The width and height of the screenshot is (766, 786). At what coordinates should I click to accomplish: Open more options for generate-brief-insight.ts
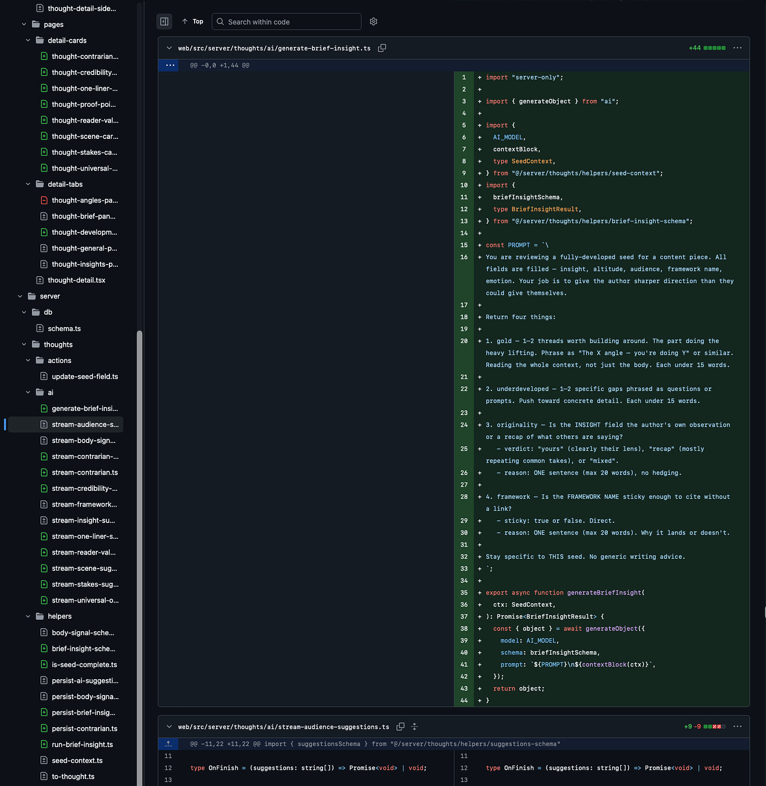click(x=738, y=48)
